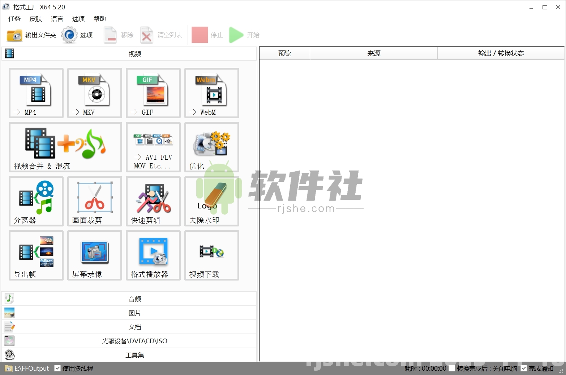This screenshot has width=566, height=375.
Task: Expand the 音频 category
Action: [134, 299]
